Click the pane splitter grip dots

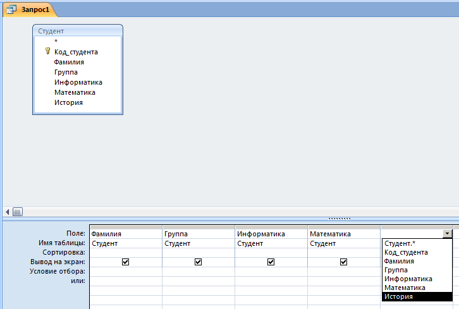pyautogui.click(x=340, y=219)
